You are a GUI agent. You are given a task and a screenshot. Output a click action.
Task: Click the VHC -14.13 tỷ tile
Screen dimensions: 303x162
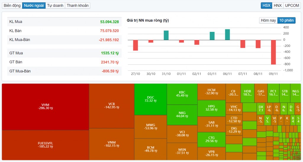pos(234,109)
